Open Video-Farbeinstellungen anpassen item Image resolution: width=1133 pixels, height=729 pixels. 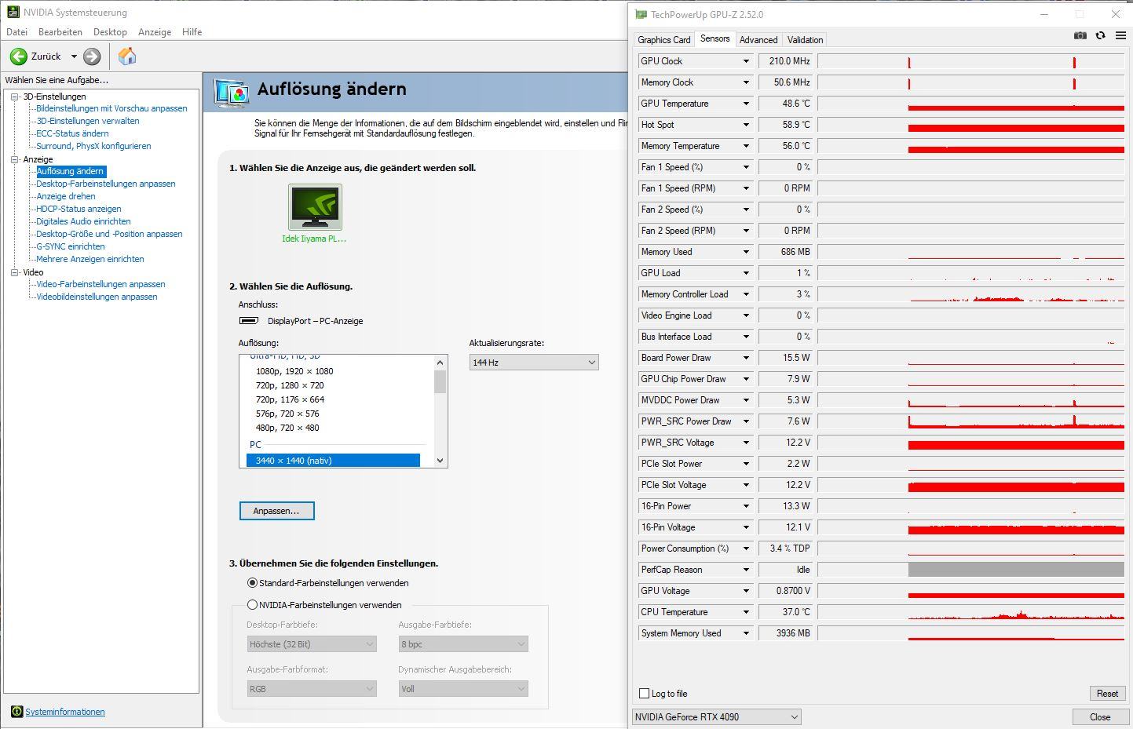point(101,284)
